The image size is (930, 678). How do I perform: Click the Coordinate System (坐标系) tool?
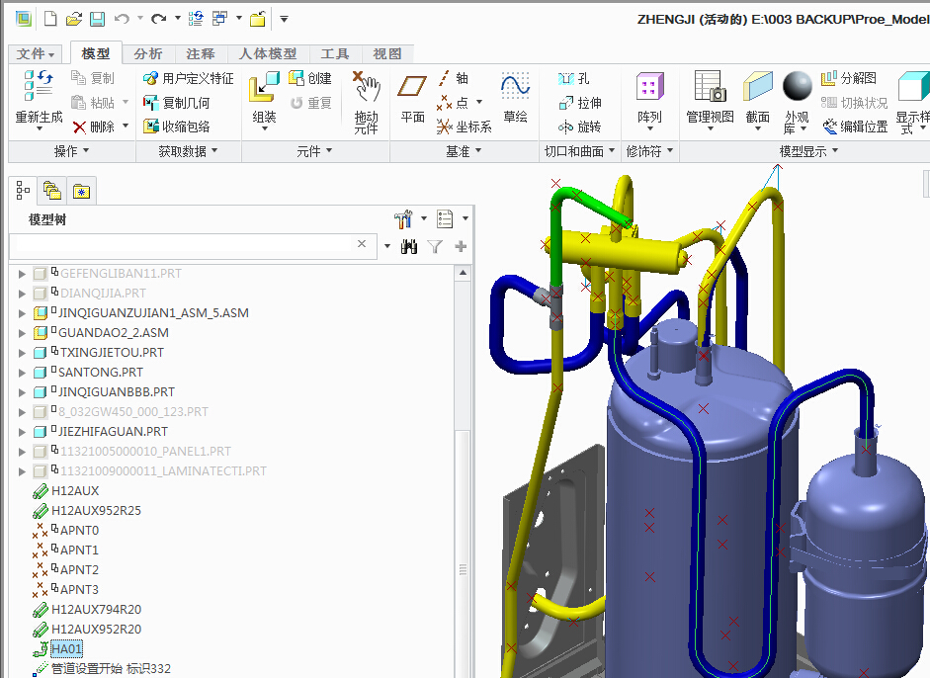coord(464,127)
